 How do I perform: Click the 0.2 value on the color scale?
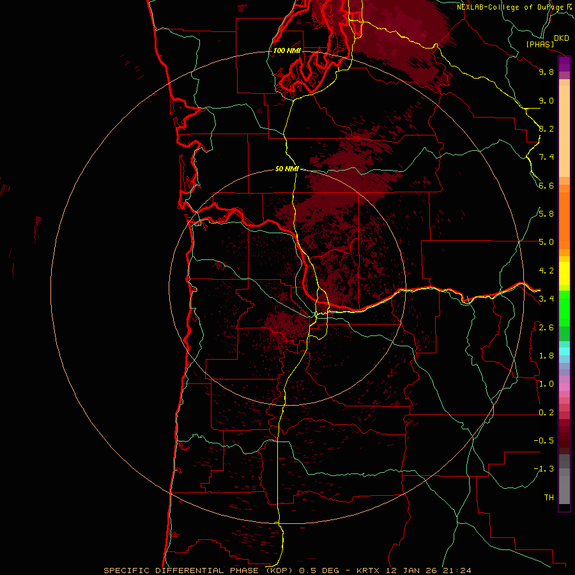tap(546, 413)
